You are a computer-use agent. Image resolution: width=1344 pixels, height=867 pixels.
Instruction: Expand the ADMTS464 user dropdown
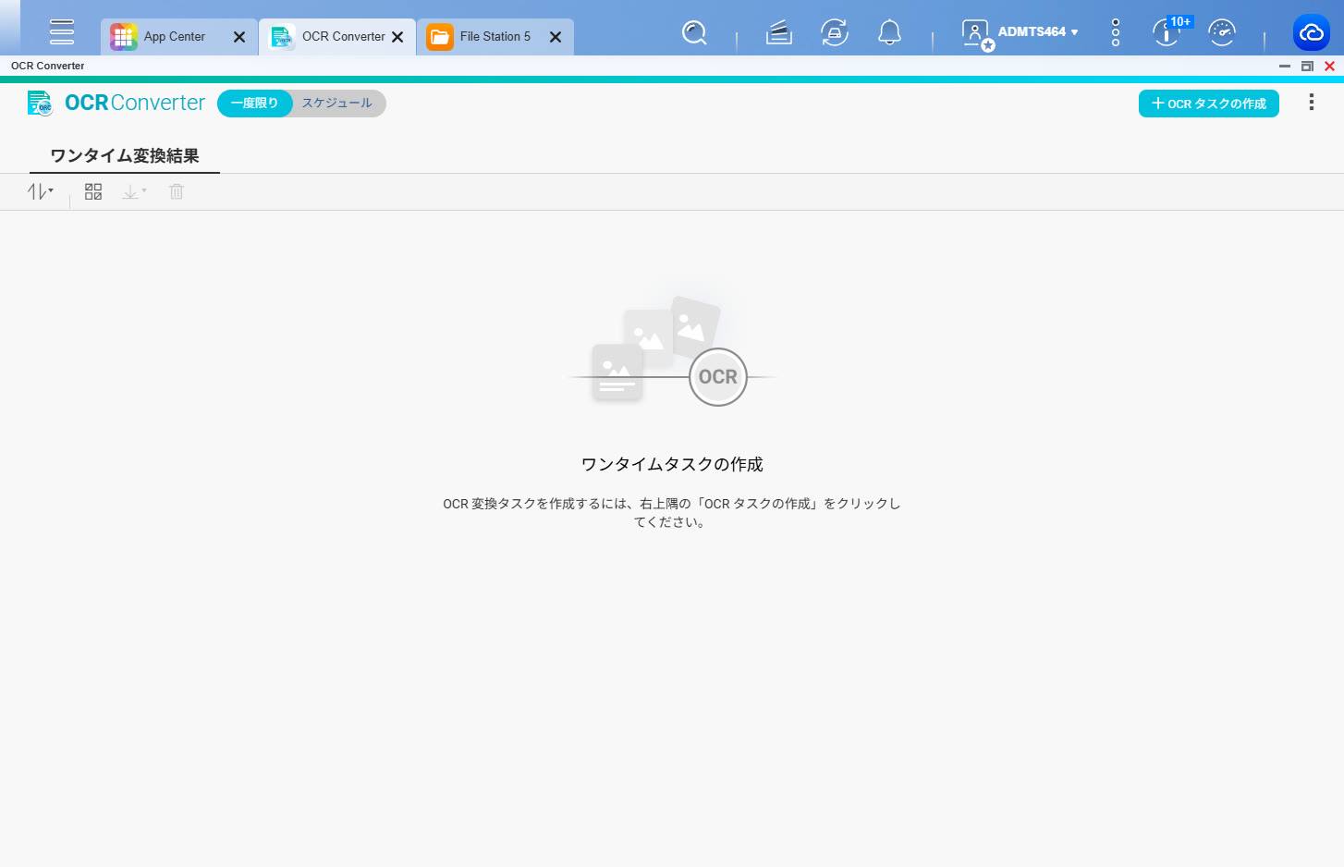click(x=1036, y=32)
